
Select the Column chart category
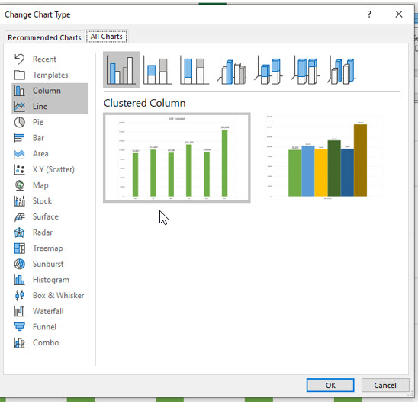50,91
